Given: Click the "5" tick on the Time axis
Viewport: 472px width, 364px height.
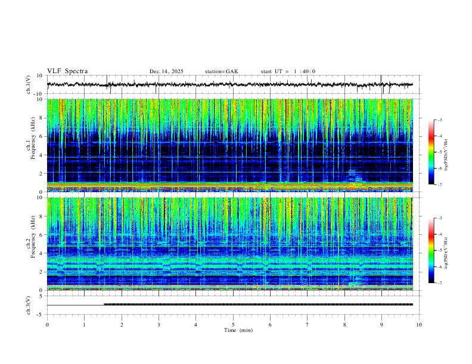Looking at the screenshot, I should click(x=233, y=325).
